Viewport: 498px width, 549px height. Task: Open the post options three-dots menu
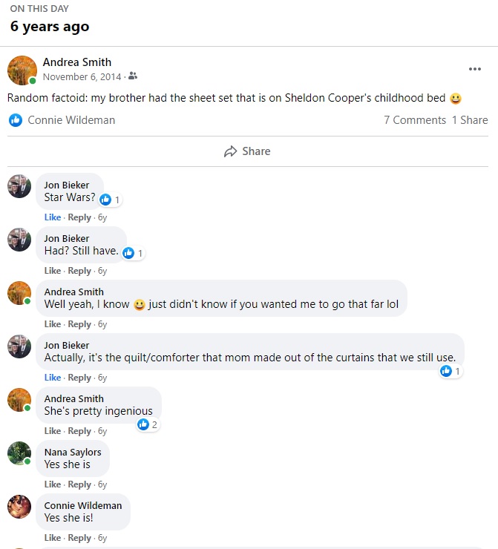coord(475,69)
